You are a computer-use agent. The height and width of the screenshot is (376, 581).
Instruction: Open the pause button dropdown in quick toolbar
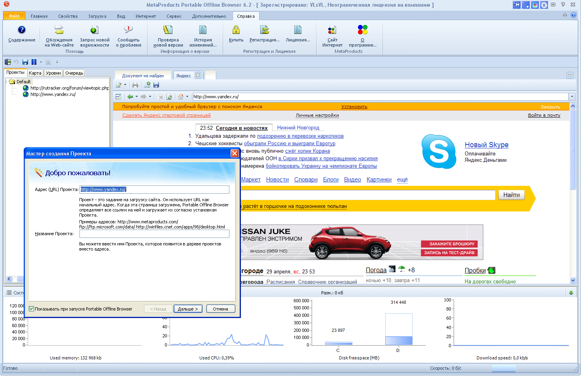tap(40, 62)
